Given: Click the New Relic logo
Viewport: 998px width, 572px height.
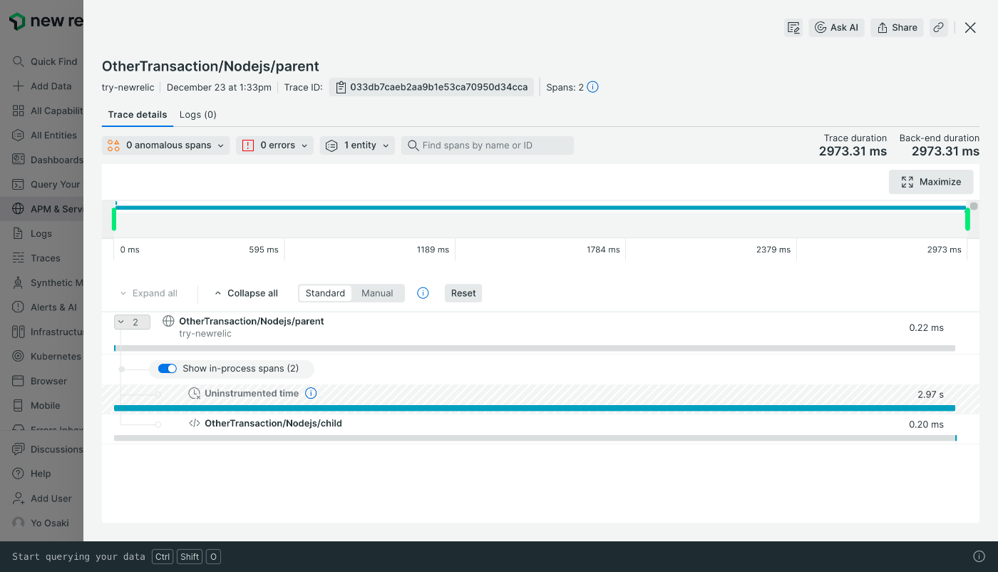Looking at the screenshot, I should point(46,21).
